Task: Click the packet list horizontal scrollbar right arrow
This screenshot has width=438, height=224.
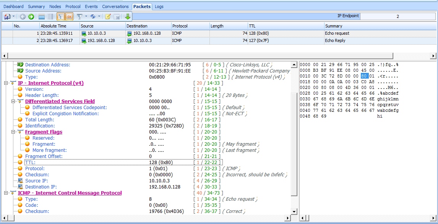Action: [433, 55]
